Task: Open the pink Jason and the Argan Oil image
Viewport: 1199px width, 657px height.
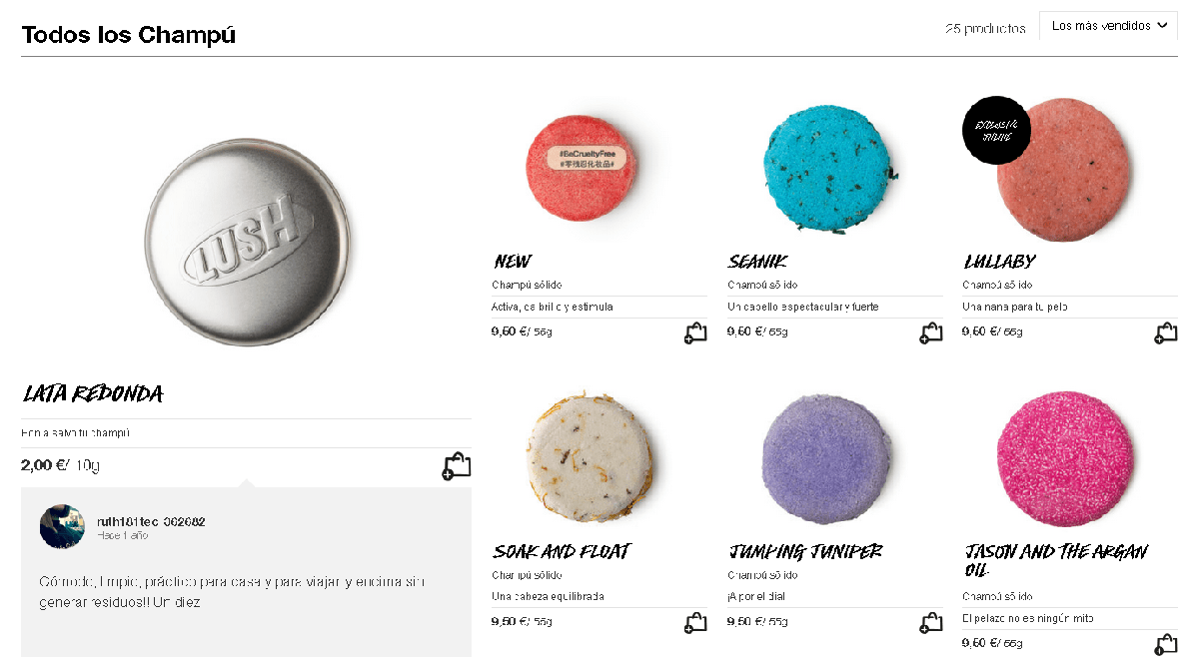Action: 1065,458
